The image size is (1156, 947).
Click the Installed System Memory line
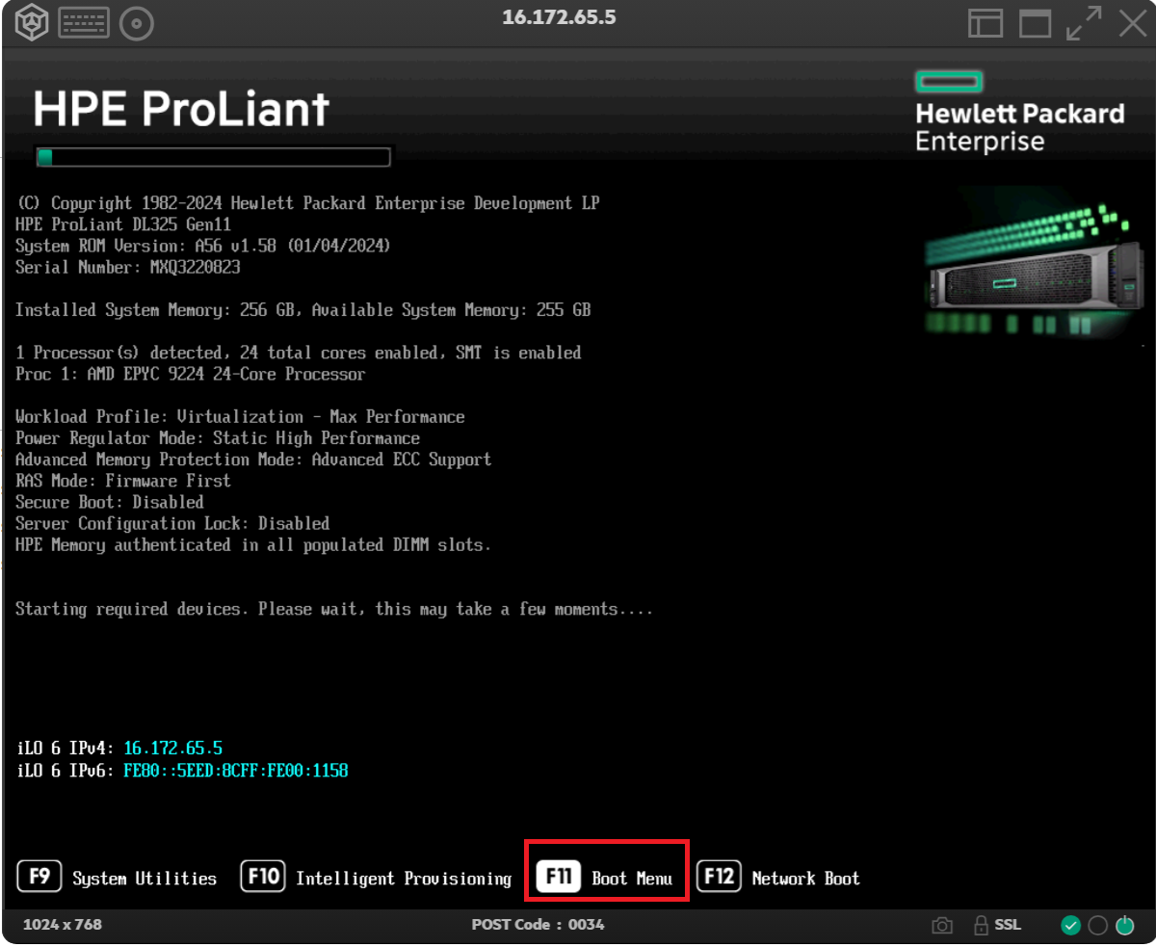coord(303,310)
